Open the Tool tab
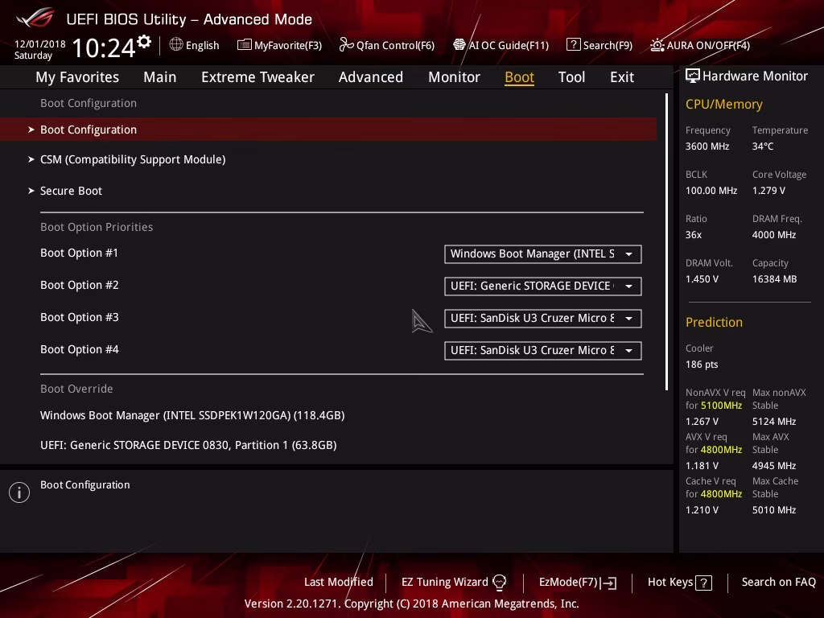 [x=571, y=77]
